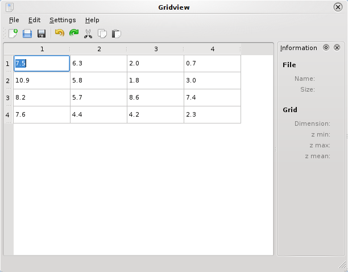Screen dimensions: 348x272
Task: Select column header 3
Action: click(156, 49)
